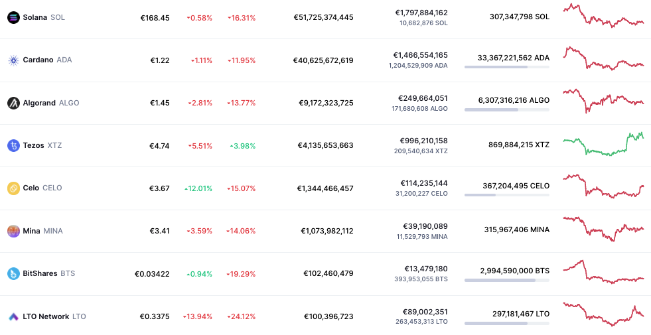Click the BitShares coin logo icon
The width and height of the screenshot is (651, 335).
click(14, 273)
